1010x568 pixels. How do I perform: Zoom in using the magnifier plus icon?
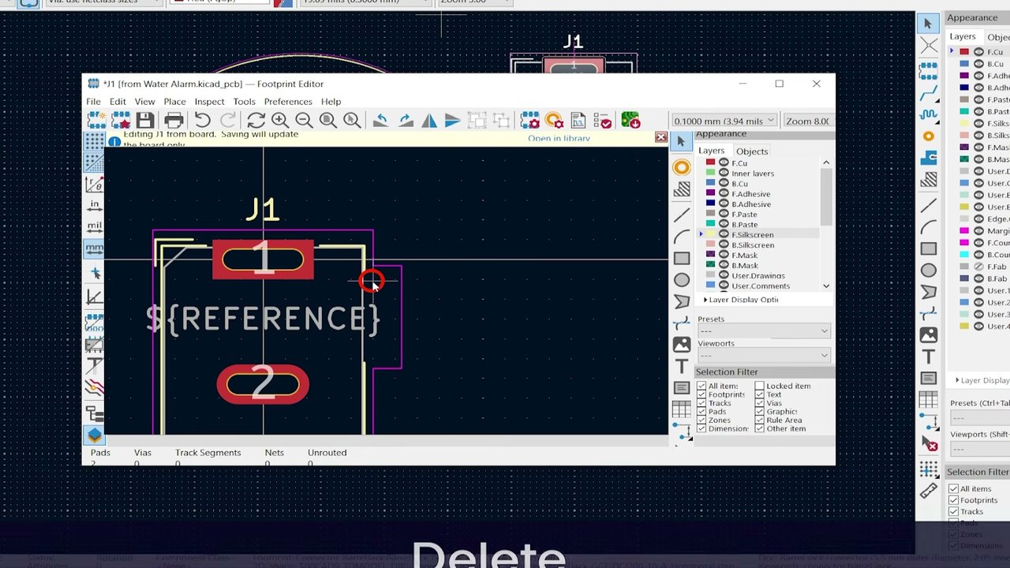pos(279,120)
